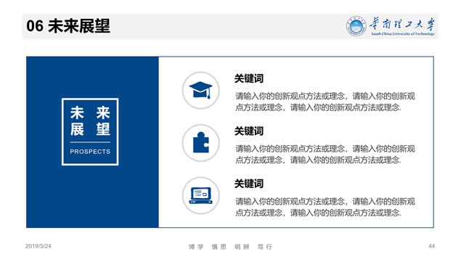
Task: Click the third description paragraph text
Action: [325, 207]
